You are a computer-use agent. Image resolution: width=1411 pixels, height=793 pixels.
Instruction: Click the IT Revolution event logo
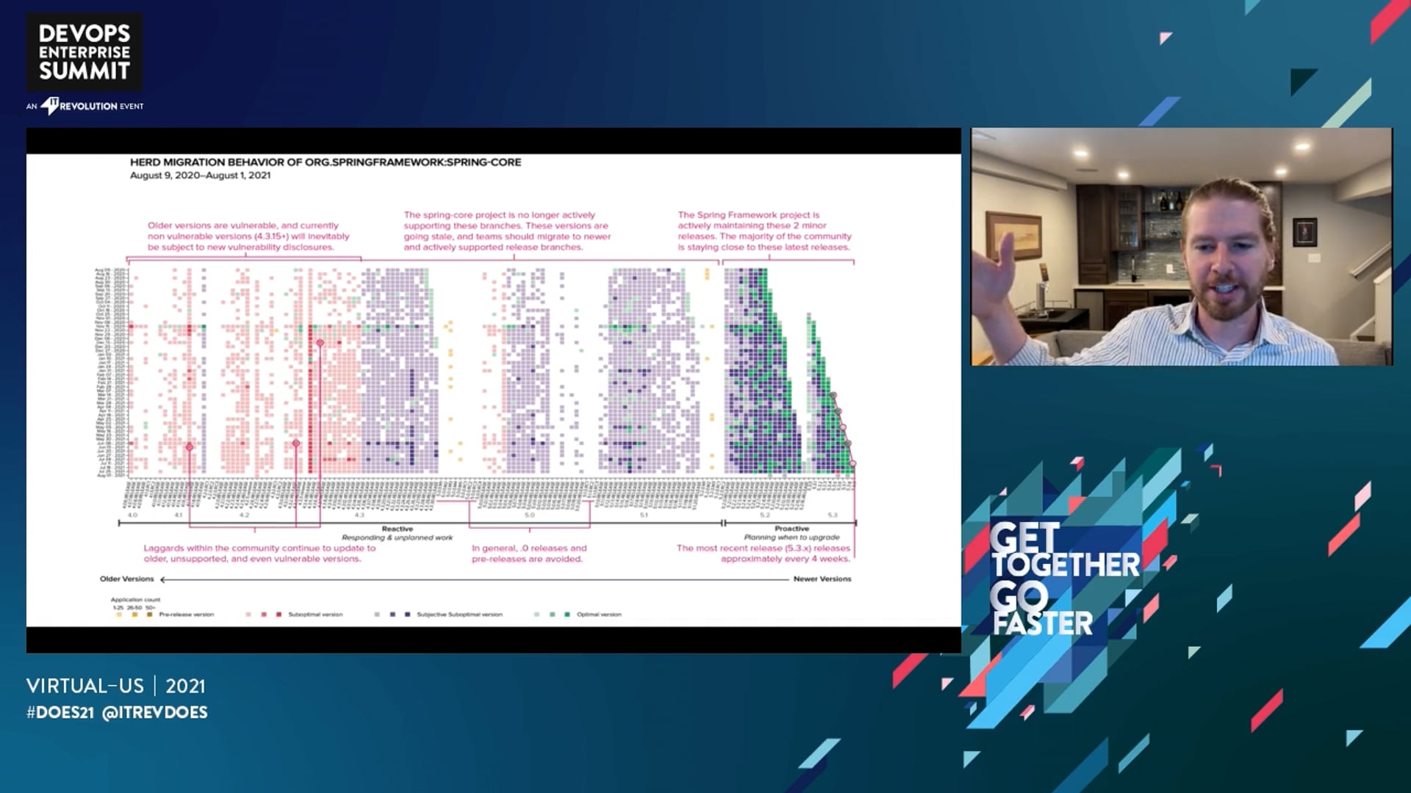[x=85, y=106]
